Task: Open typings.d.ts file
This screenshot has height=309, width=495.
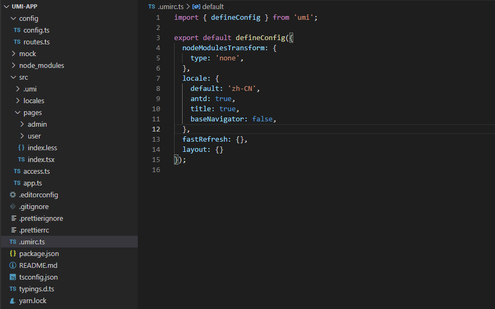Action: tap(36, 289)
